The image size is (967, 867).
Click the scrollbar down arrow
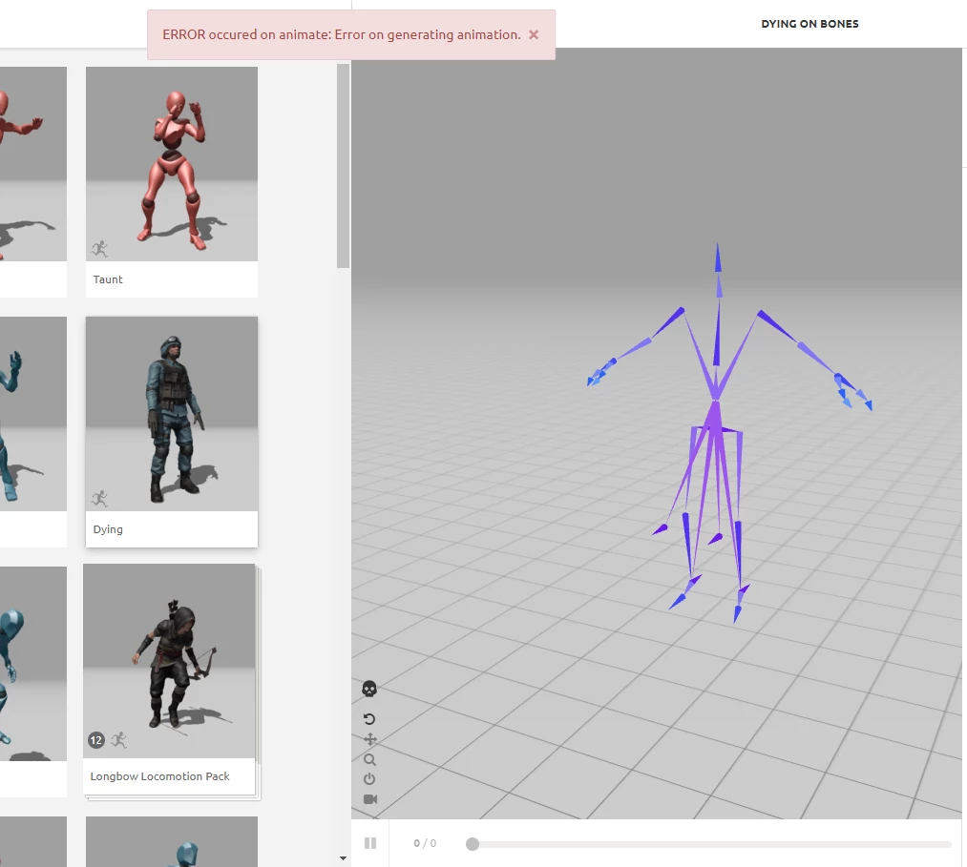click(343, 857)
